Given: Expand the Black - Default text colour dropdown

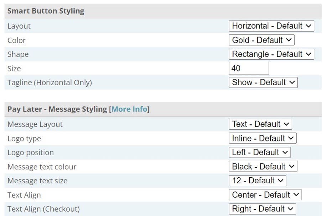Looking at the screenshot, I should (263, 167).
